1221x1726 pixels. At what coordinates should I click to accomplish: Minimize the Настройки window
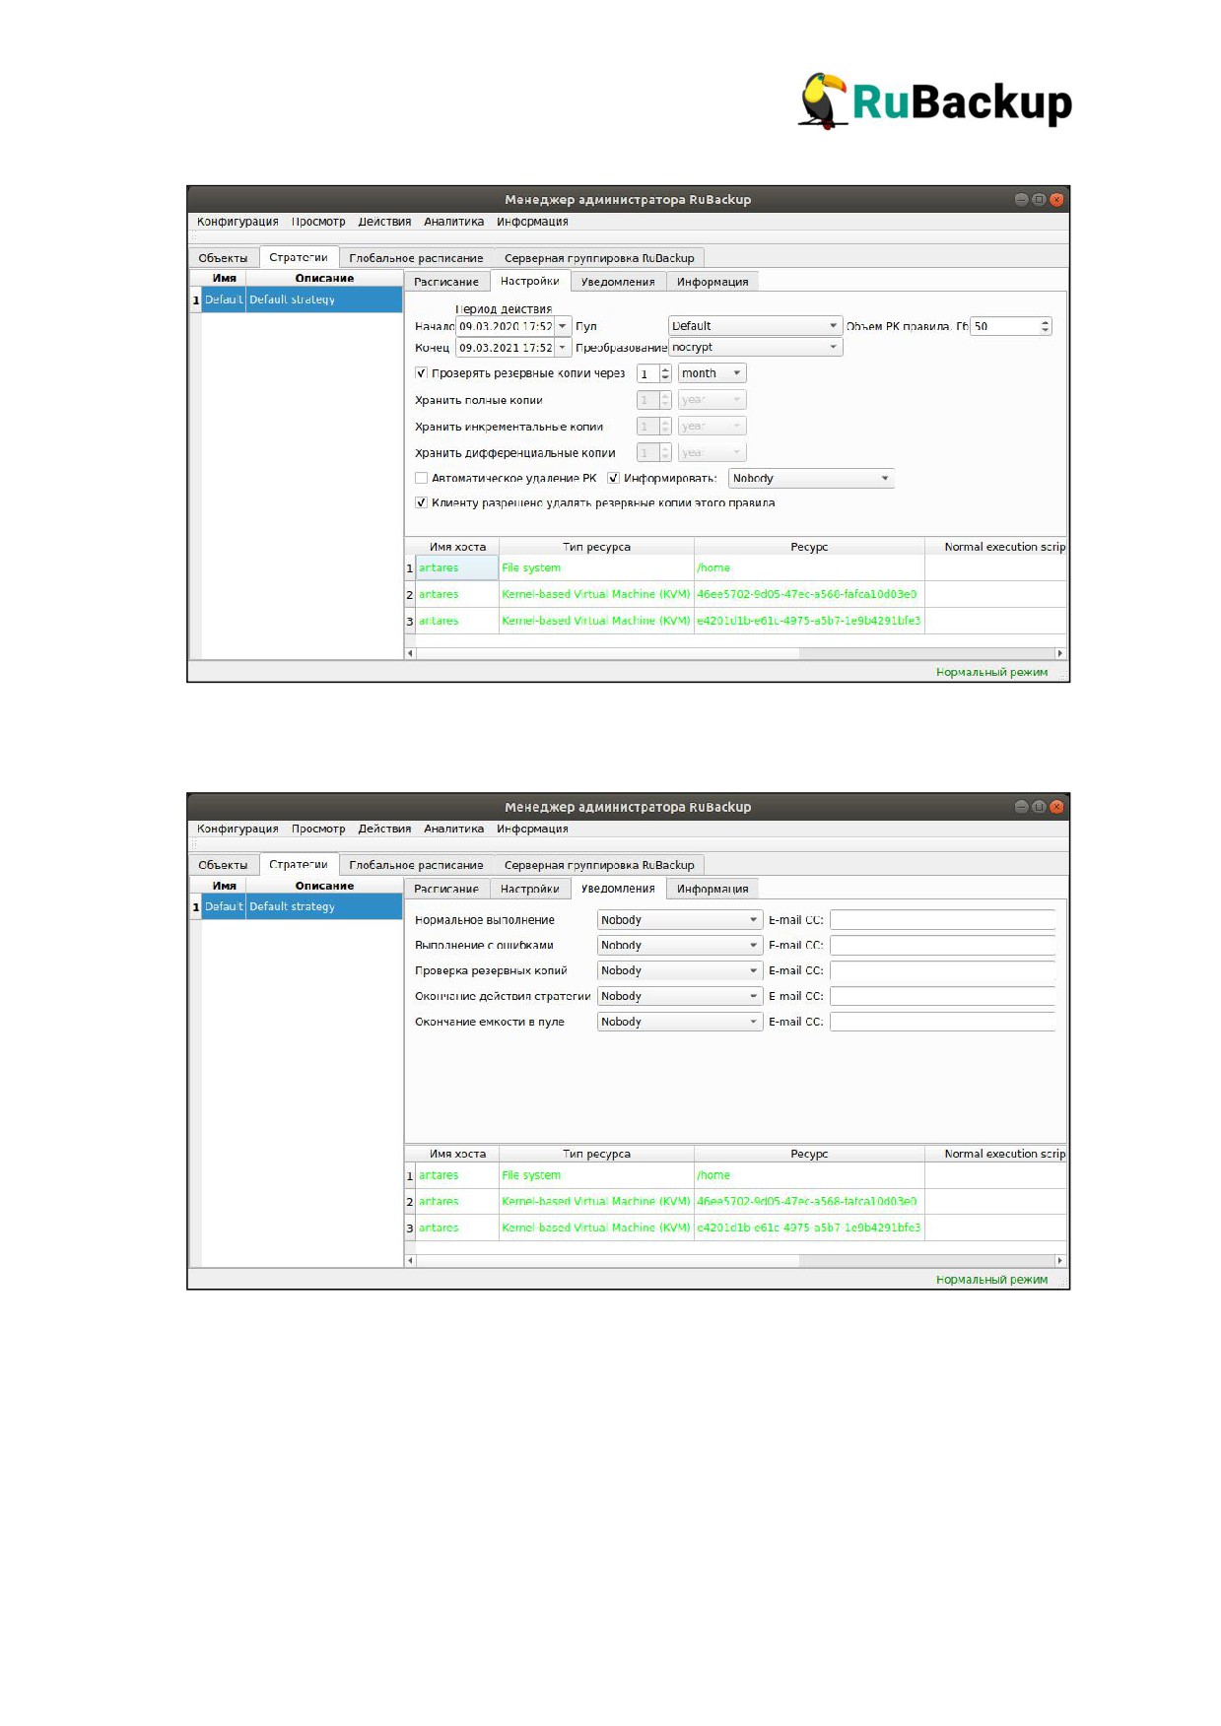pos(1021,200)
